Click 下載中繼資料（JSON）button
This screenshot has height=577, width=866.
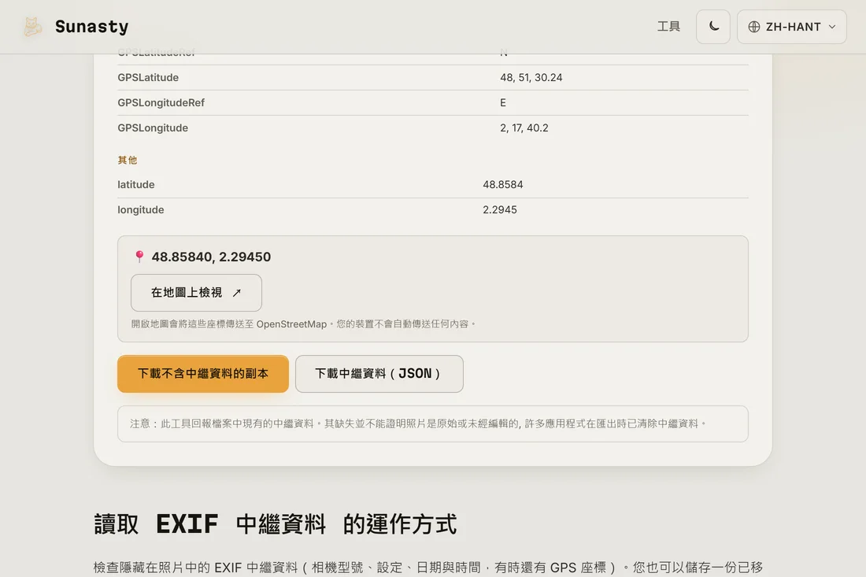[379, 374]
